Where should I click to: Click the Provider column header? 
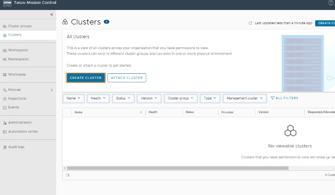click(x=228, y=112)
